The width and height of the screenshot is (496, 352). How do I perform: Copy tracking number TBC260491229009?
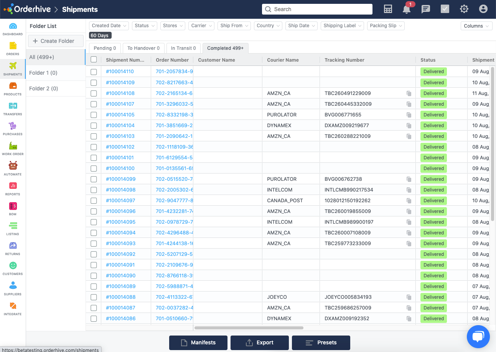[409, 93]
